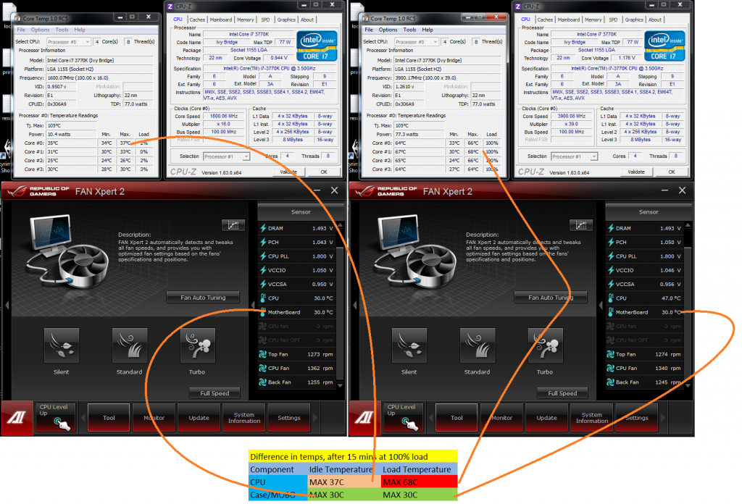This screenshot has height=504, width=742.
Task: Switch to Mainboard tab in left CPU-Z
Action: click(x=221, y=20)
